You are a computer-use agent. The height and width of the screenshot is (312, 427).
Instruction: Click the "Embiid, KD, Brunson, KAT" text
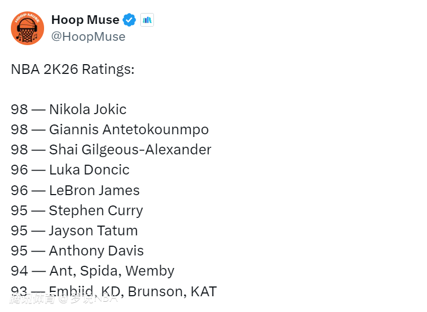[133, 291]
